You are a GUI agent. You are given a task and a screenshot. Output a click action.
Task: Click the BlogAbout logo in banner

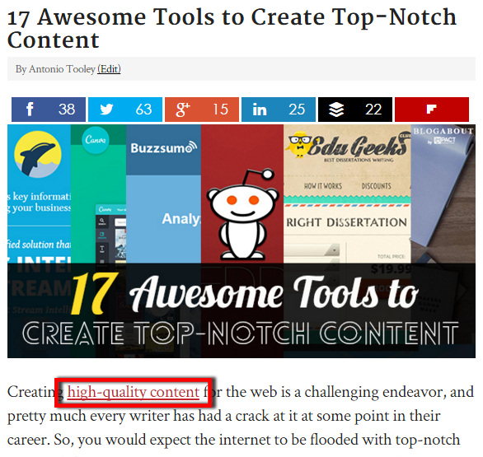(443, 135)
